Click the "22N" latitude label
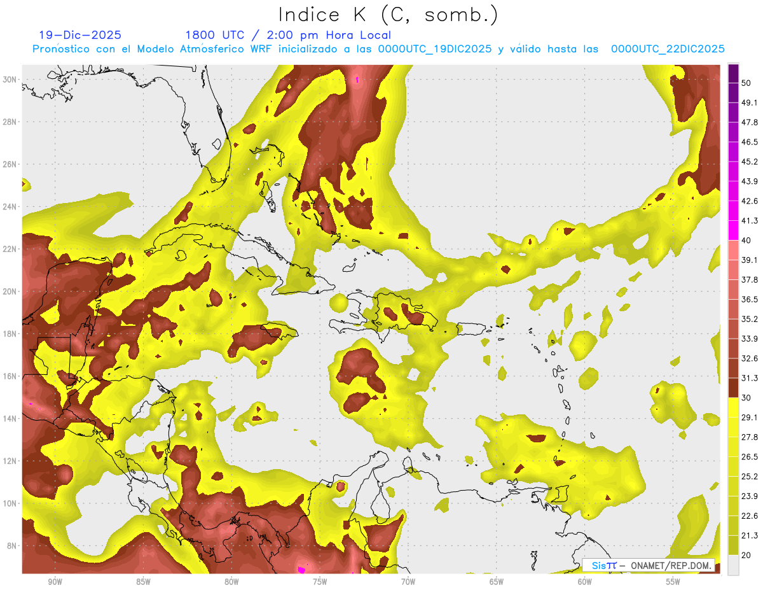Viewport: 763px width, 590px height. [10, 249]
